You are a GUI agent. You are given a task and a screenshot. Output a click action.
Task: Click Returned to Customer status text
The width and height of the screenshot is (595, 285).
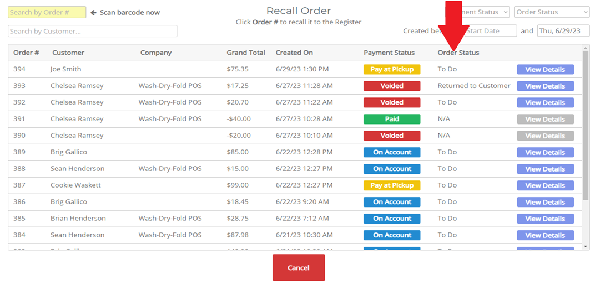click(x=474, y=86)
